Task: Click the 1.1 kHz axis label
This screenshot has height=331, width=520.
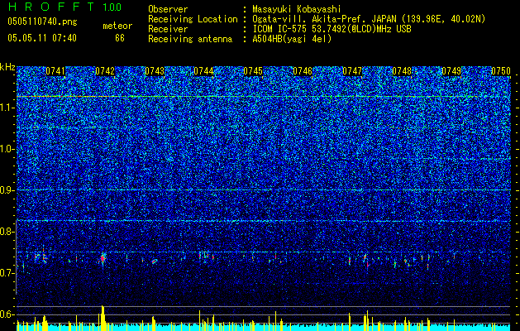Action: (x=7, y=108)
